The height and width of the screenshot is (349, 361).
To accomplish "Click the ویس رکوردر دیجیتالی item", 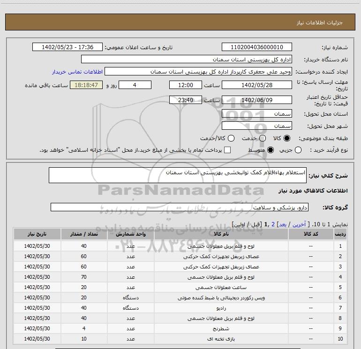I will 221,298.
